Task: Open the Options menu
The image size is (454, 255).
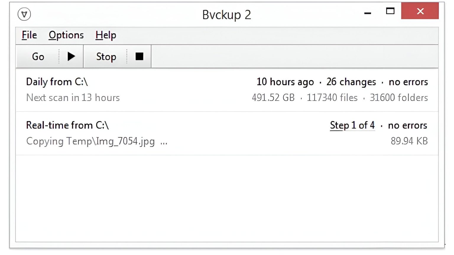Action: click(x=66, y=35)
